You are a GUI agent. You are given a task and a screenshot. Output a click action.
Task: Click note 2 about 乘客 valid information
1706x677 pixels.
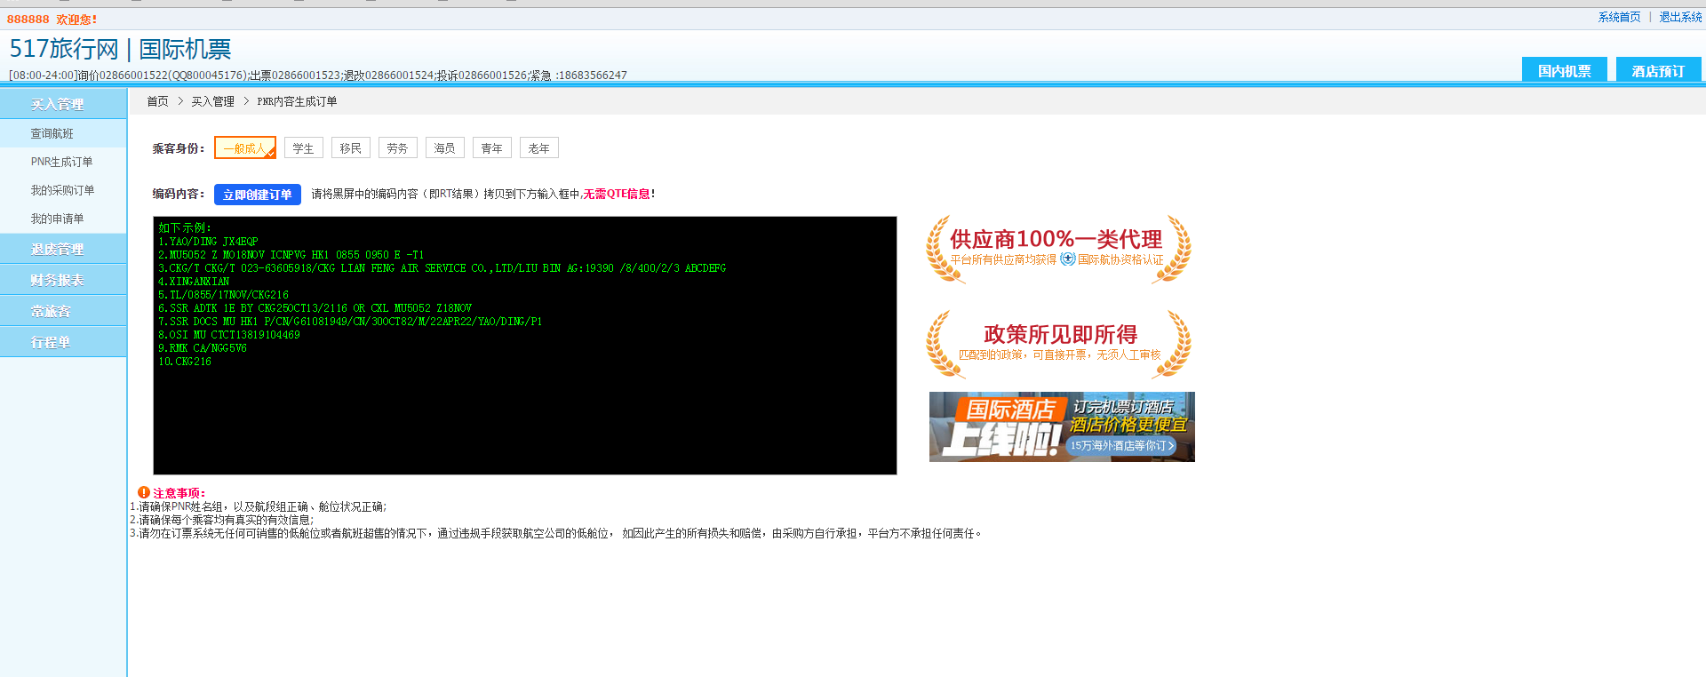[x=221, y=520]
